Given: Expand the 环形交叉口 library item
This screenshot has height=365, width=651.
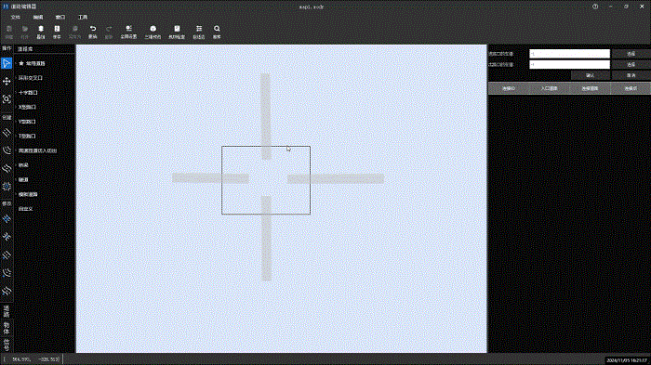Looking at the screenshot, I should (31, 78).
